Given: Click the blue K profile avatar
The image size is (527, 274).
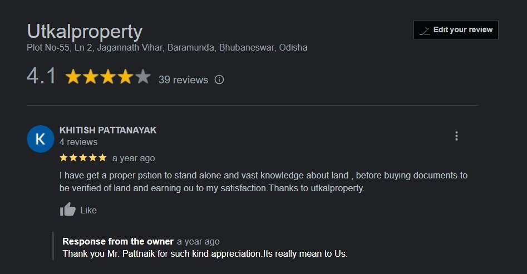Looking at the screenshot, I should pos(41,138).
